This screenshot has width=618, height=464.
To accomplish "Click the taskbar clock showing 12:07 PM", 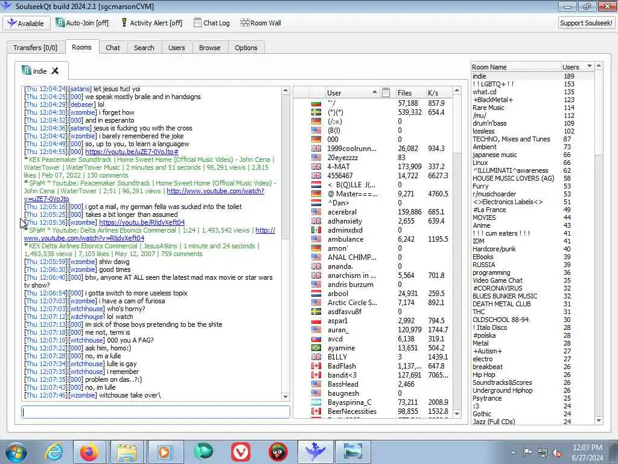I will [x=588, y=453].
